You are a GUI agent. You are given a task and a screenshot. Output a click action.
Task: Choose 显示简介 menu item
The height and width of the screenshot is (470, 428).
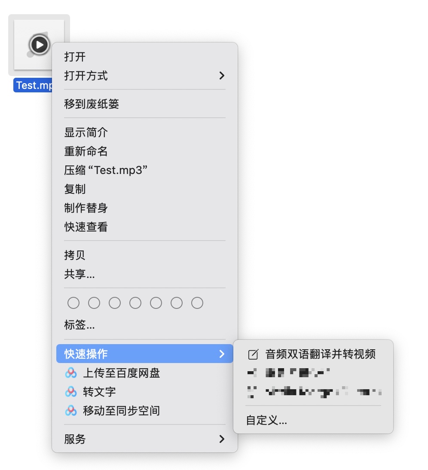tap(86, 132)
